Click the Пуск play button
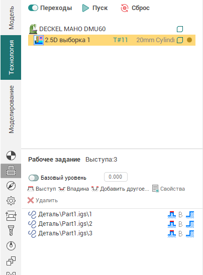Image resolution: width=203 pixels, height=275 pixels. click(85, 8)
